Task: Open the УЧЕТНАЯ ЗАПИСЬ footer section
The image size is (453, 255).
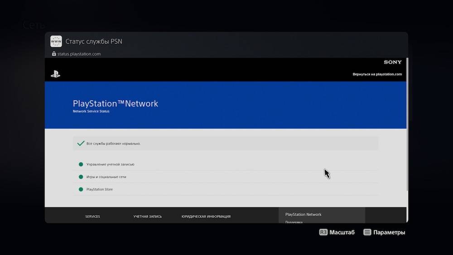Action: tap(147, 217)
